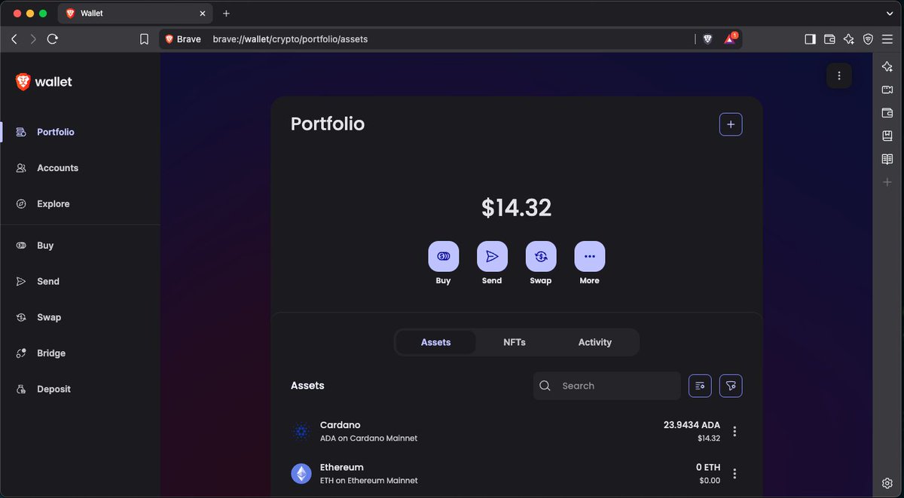
Task: Open Brave hamburger main menu
Action: pos(887,39)
